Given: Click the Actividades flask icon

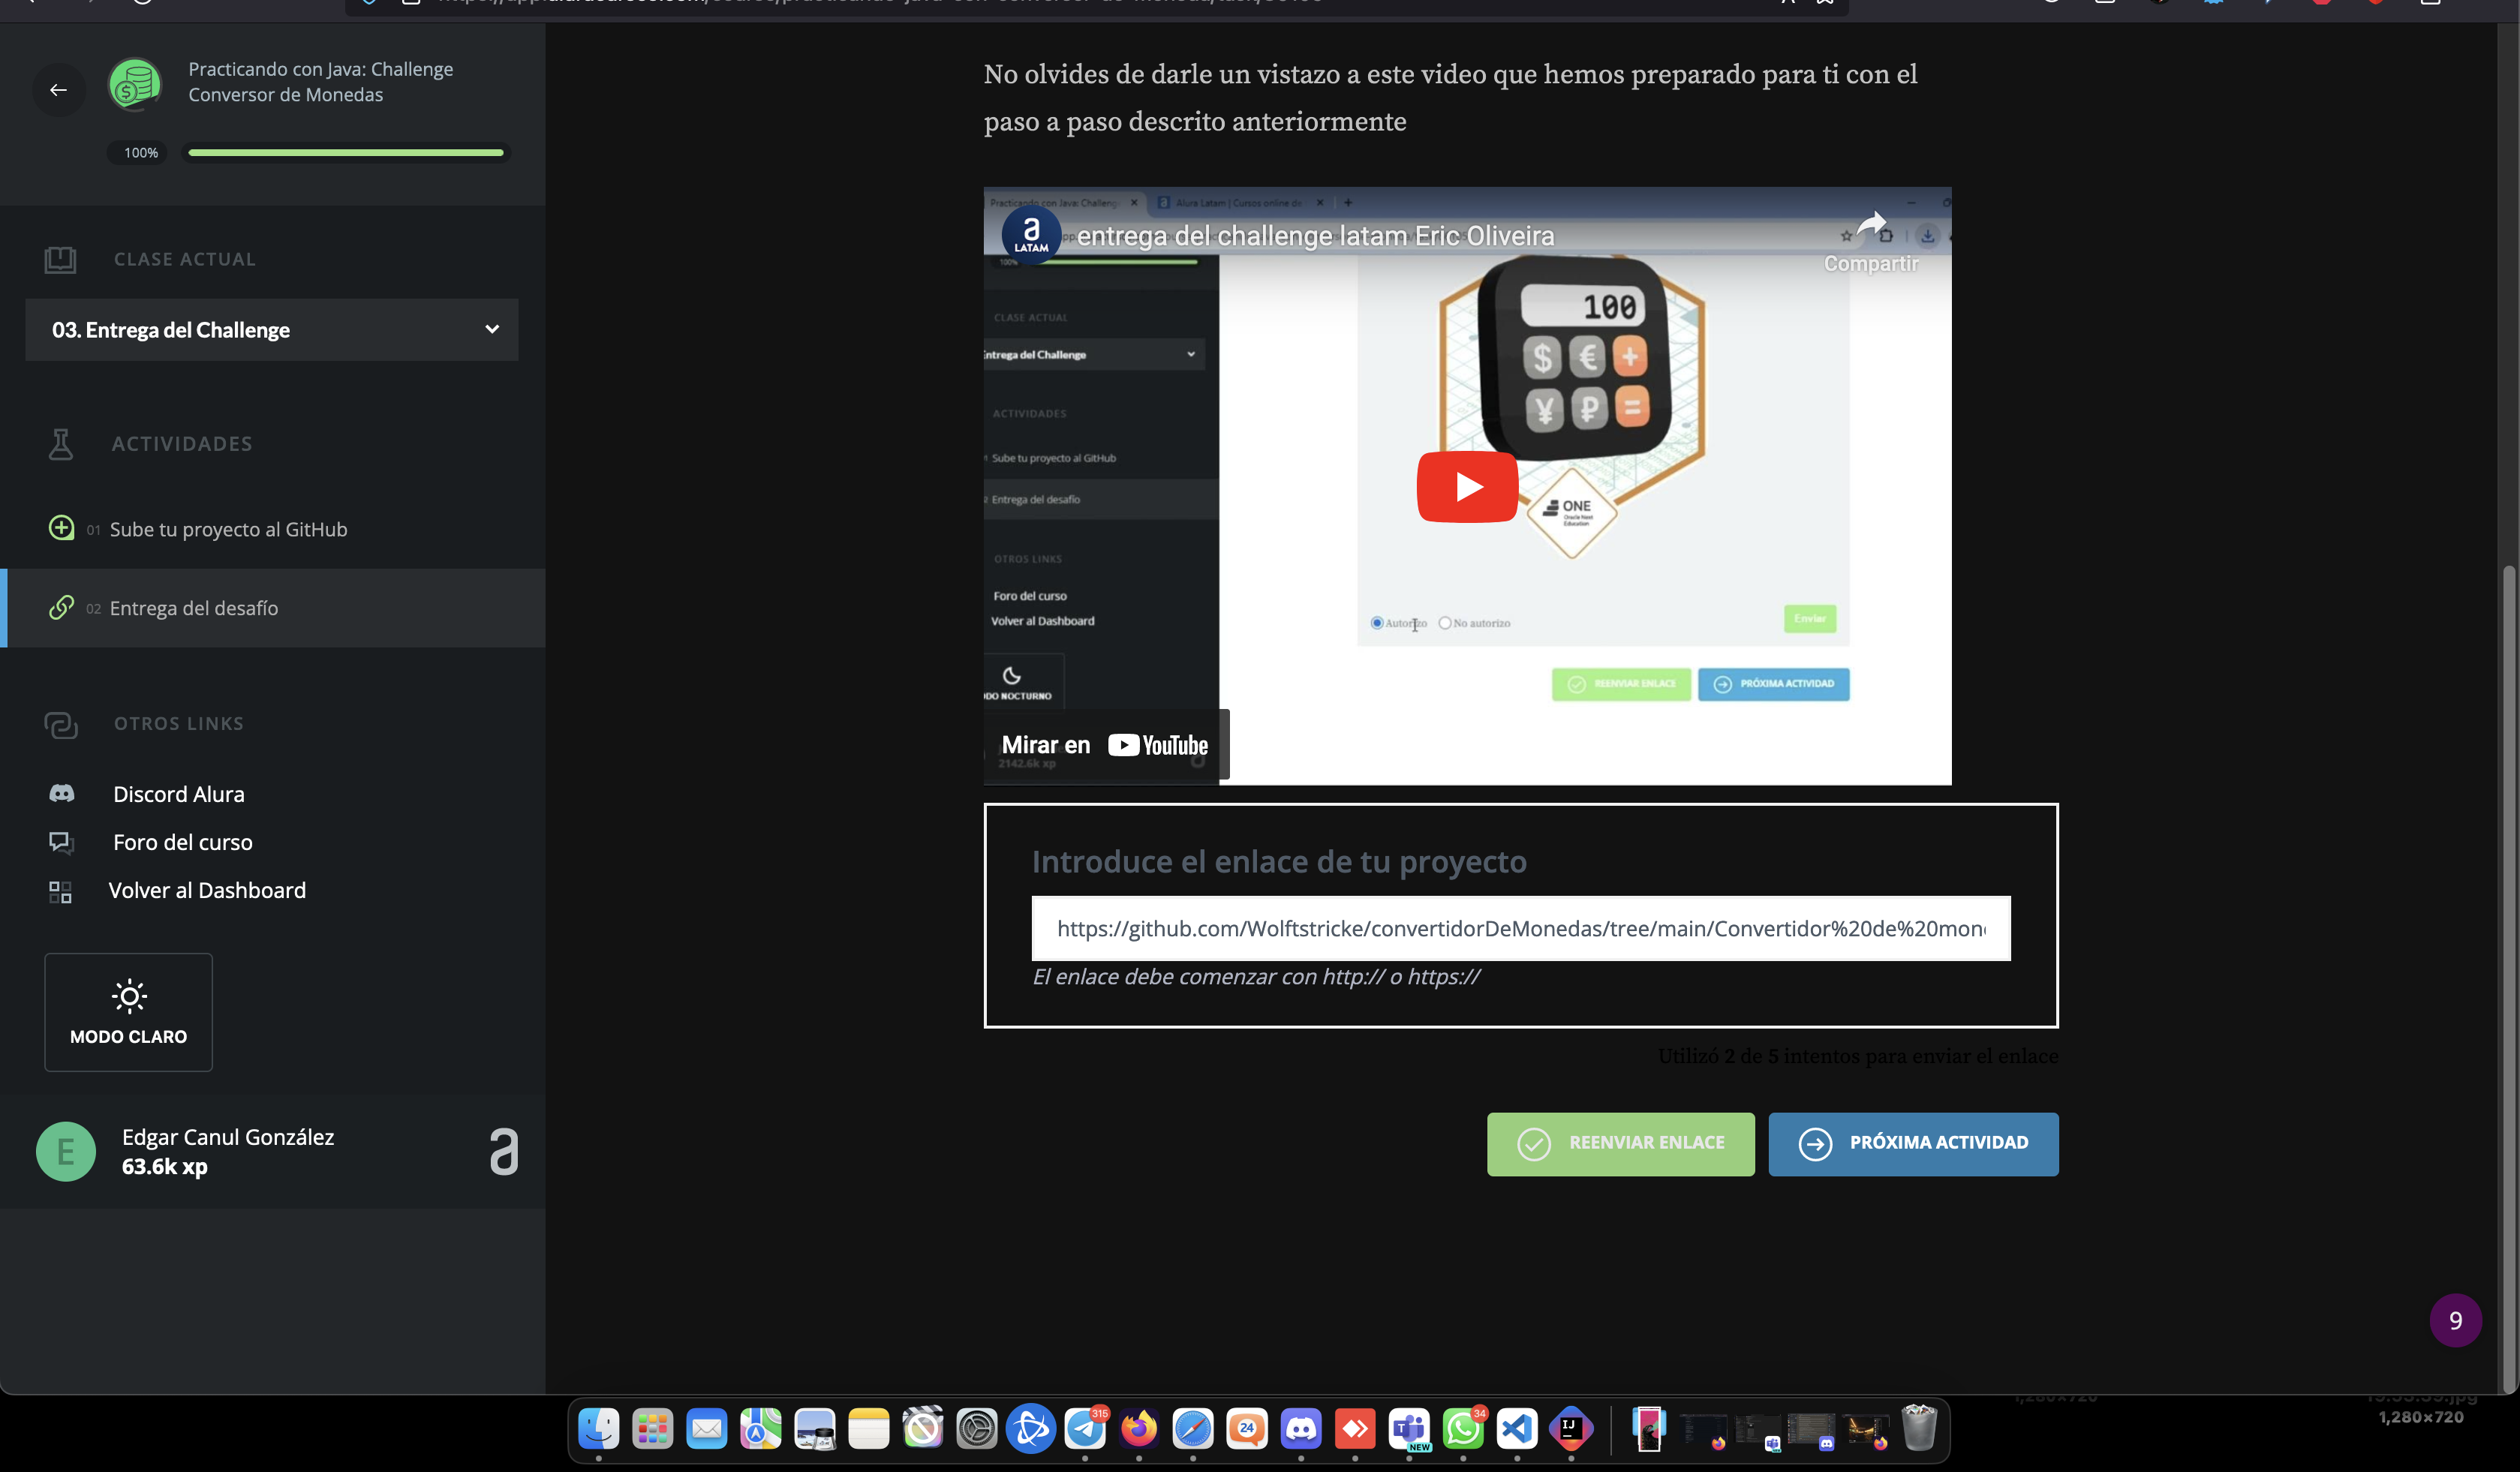Looking at the screenshot, I should [60, 443].
